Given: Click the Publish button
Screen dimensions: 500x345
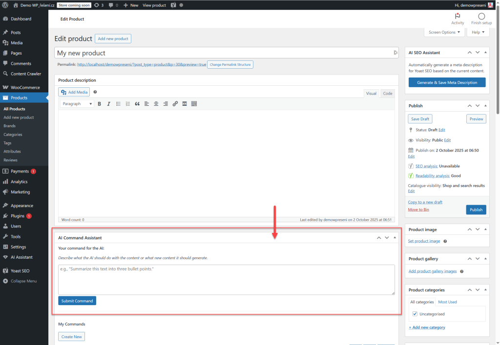Looking at the screenshot, I should (x=476, y=209).
